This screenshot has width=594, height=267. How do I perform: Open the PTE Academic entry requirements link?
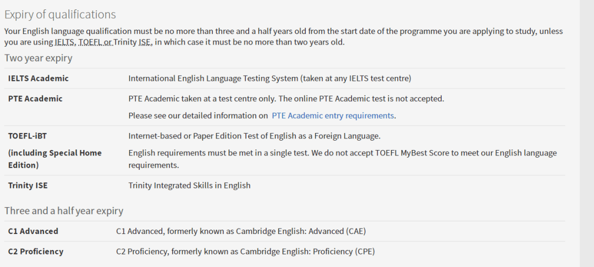[x=333, y=116]
